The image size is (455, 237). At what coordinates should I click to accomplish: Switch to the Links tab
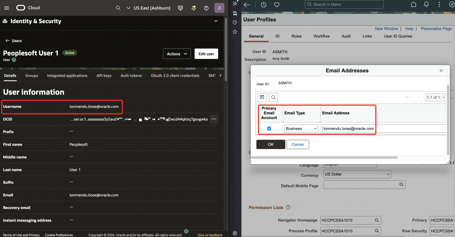tap(367, 36)
